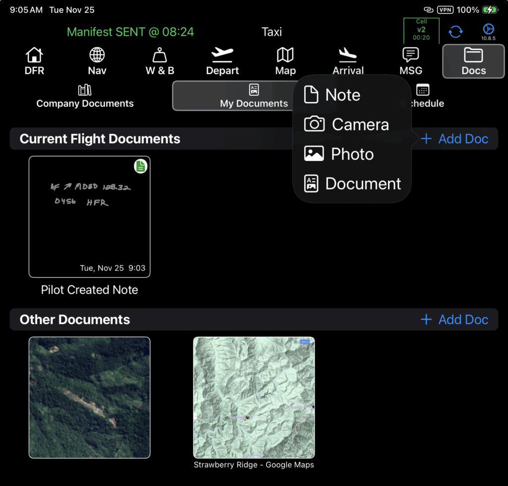This screenshot has height=486, width=508.
Task: Open Strawberry Ridge Google Maps thumbnail
Action: point(254,398)
